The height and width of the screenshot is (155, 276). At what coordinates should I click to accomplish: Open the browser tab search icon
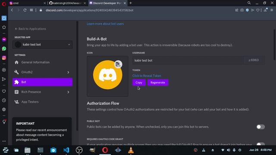click(249, 3)
